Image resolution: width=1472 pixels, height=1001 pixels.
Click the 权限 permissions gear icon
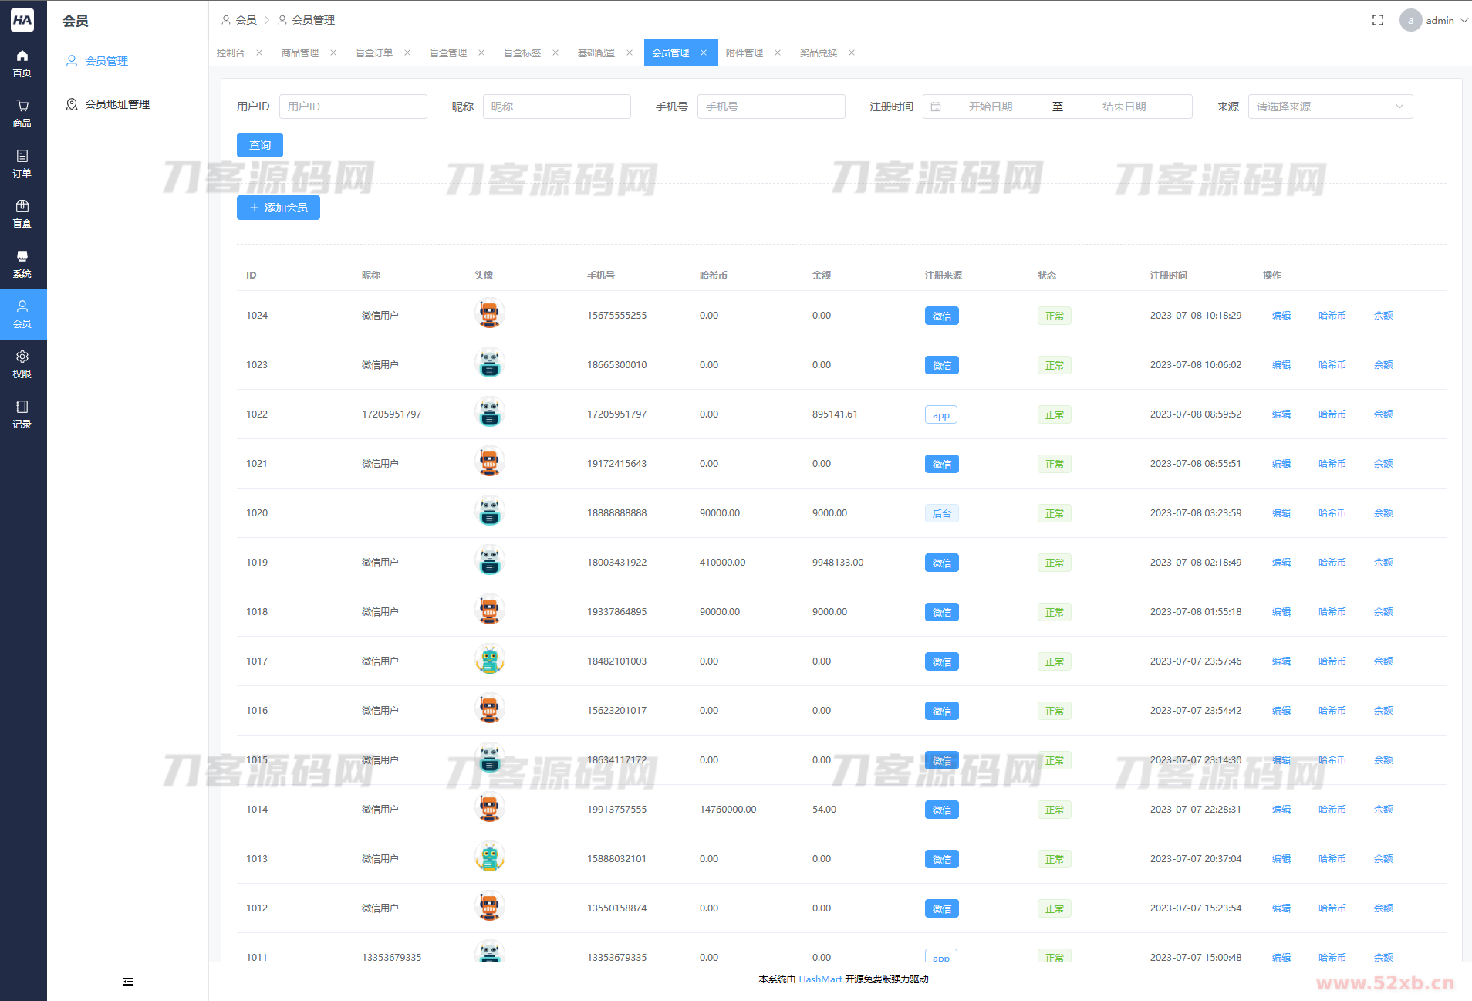point(22,364)
